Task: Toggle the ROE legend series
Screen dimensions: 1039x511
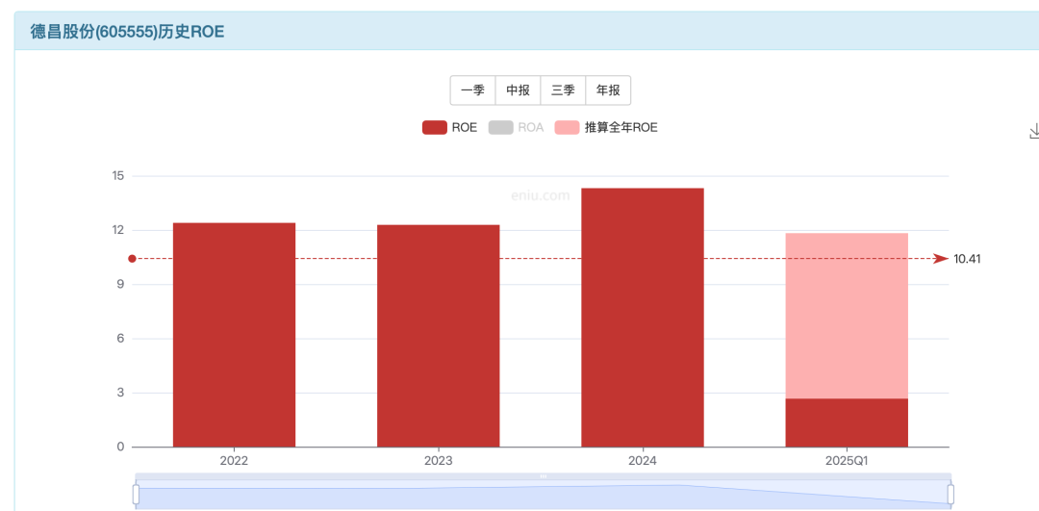Action: click(x=450, y=128)
